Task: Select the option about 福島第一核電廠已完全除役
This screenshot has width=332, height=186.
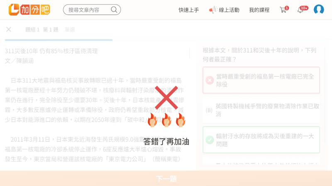Action: [x=261, y=80]
